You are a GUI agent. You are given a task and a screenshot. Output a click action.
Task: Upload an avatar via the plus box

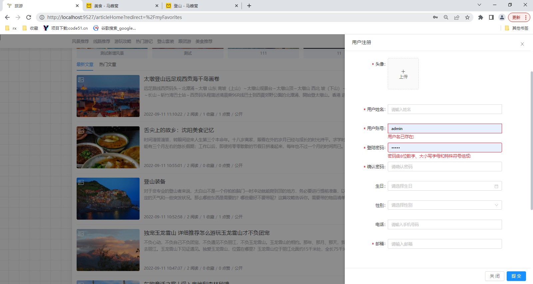[x=403, y=74]
